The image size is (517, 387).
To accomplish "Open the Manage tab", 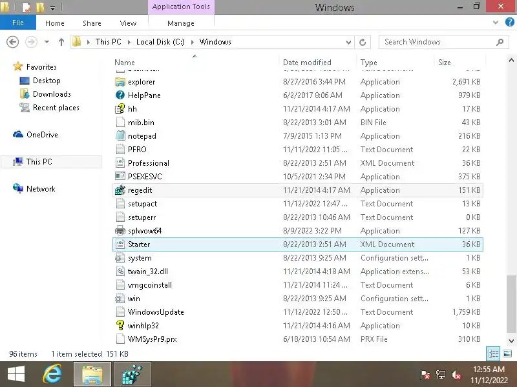I will [181, 23].
